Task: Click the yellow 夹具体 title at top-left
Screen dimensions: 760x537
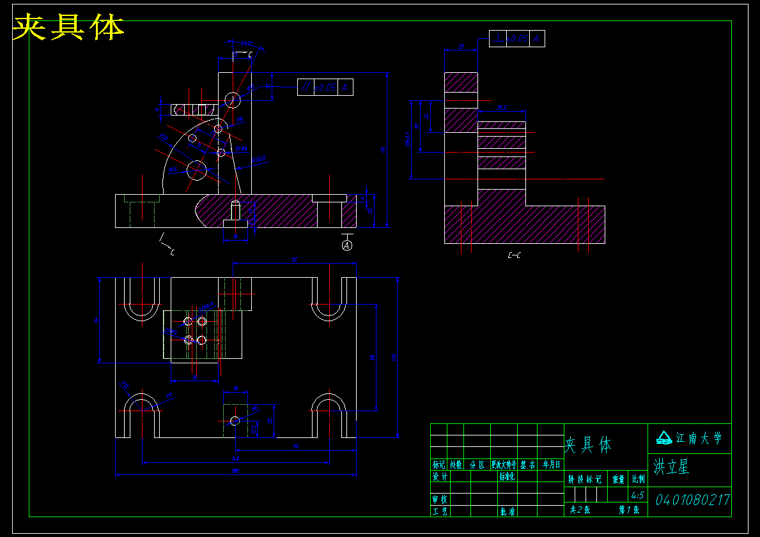Action: [x=68, y=27]
